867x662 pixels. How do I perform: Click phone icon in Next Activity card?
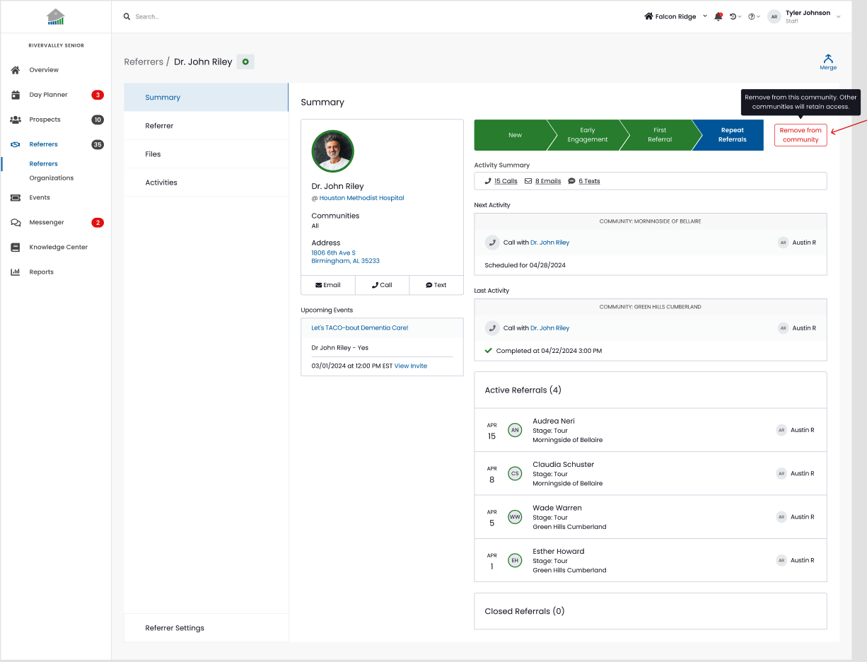click(492, 243)
